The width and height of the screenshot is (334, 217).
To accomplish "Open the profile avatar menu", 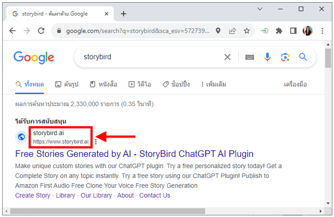I will click(x=308, y=31).
